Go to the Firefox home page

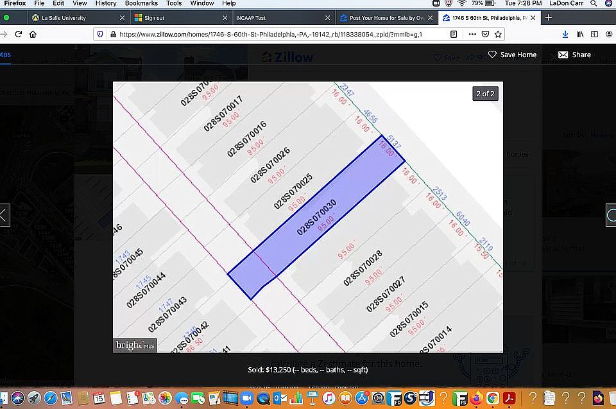point(33,34)
